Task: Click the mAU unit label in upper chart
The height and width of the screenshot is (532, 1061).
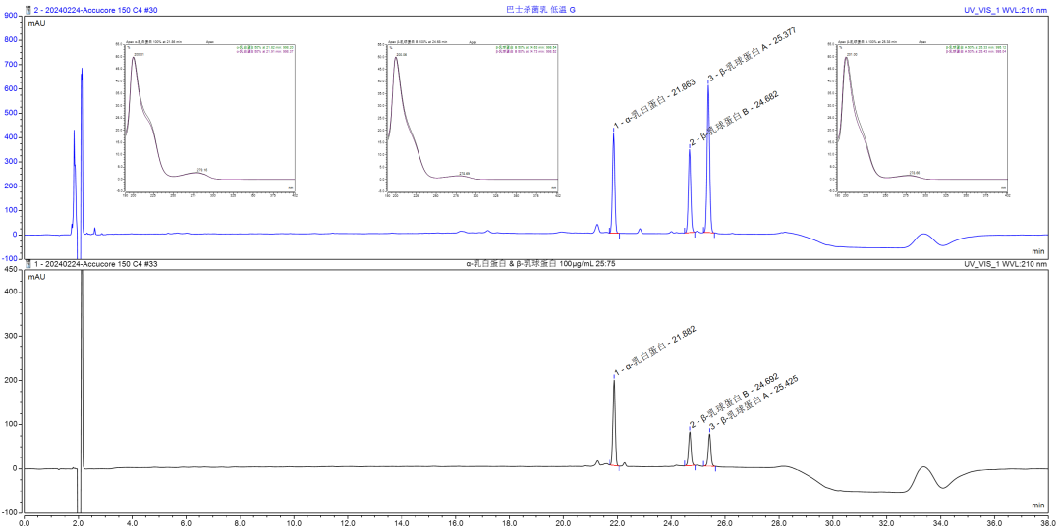Action: point(36,22)
